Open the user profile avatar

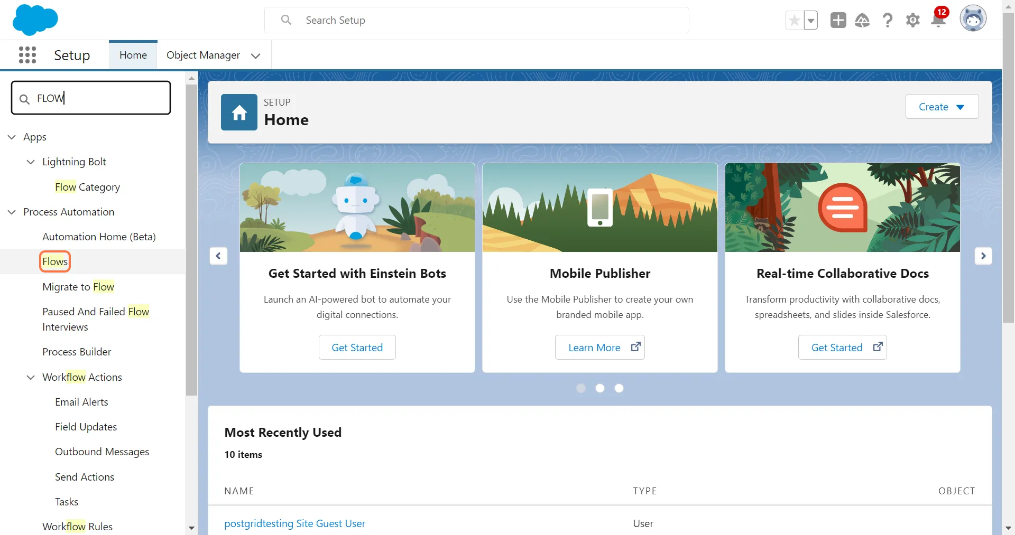click(973, 19)
